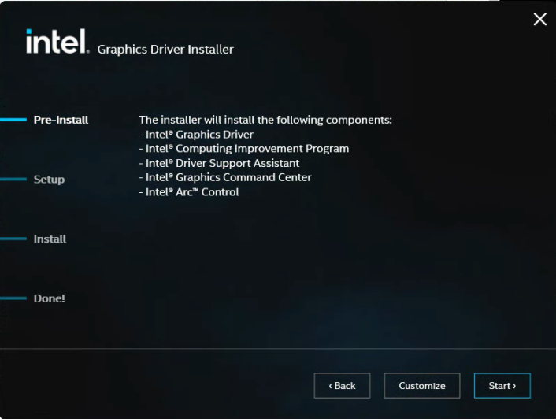This screenshot has width=556, height=419.
Task: Click 'The installer will install the following components' text
Action: point(265,120)
